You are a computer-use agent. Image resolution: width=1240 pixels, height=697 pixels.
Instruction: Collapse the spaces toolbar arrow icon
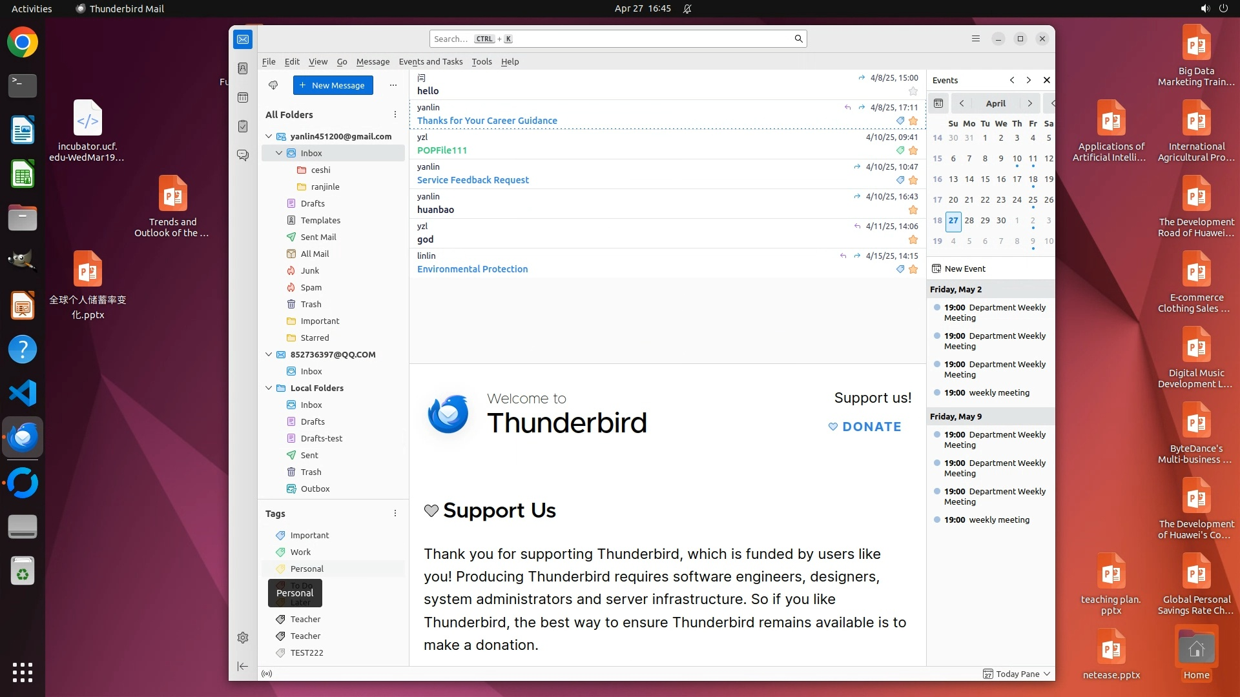click(243, 666)
